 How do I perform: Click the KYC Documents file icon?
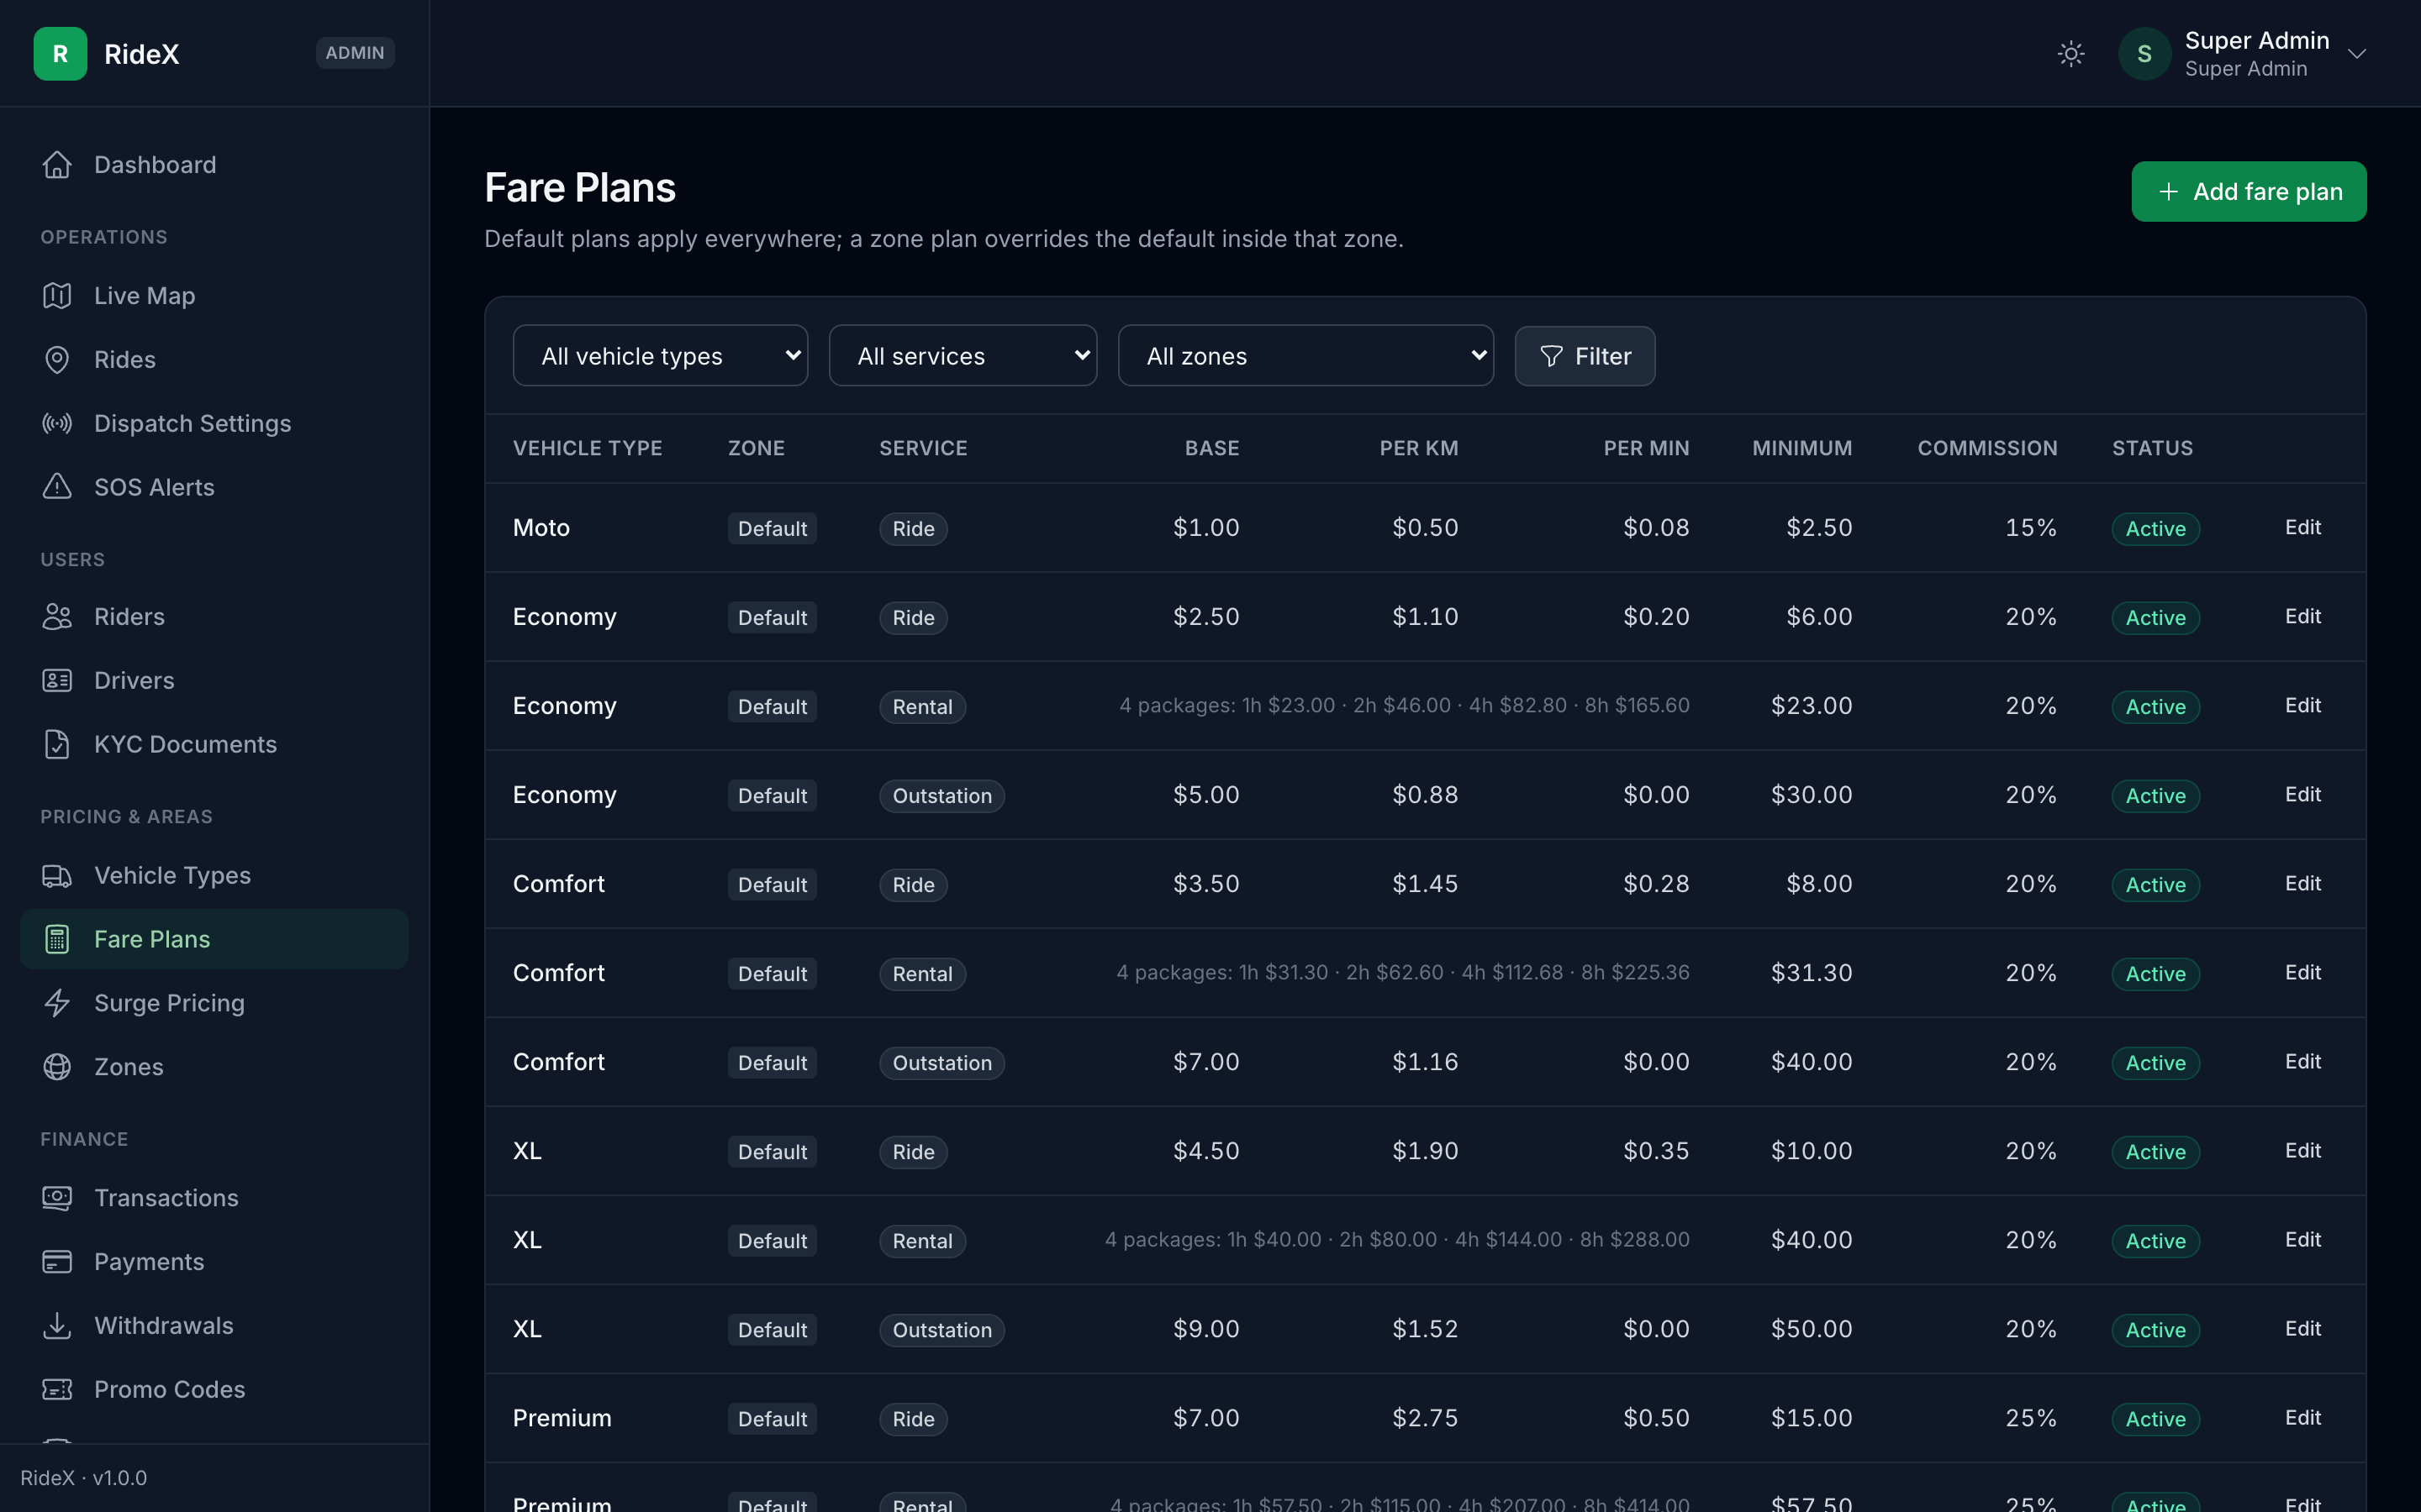(57, 745)
